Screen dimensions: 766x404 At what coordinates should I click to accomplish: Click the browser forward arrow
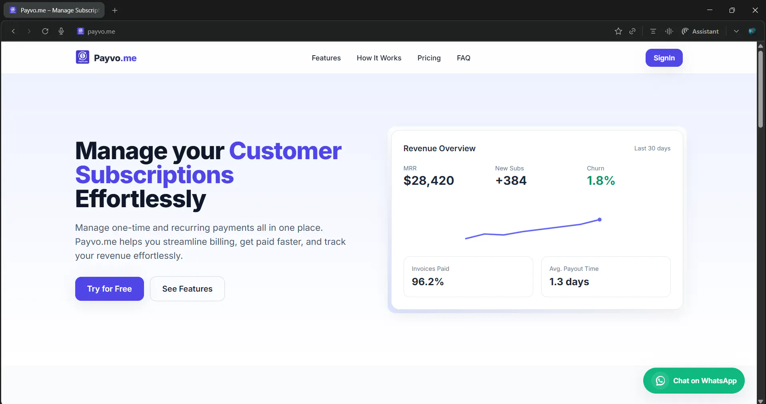29,31
